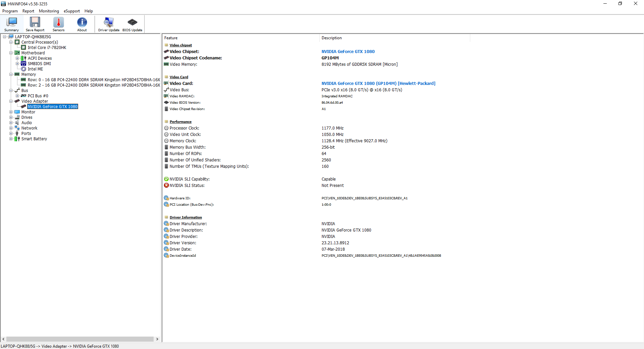Screen dimensions: 644x349
Task: Click the Video Adapter node icon
Action: coord(17,101)
